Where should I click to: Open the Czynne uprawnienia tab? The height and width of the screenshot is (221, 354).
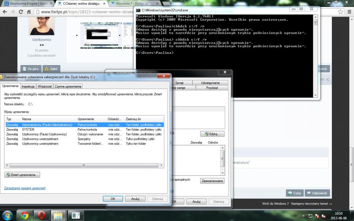click(x=68, y=86)
